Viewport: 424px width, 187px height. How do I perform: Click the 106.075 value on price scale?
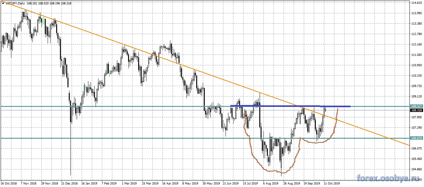(417, 149)
